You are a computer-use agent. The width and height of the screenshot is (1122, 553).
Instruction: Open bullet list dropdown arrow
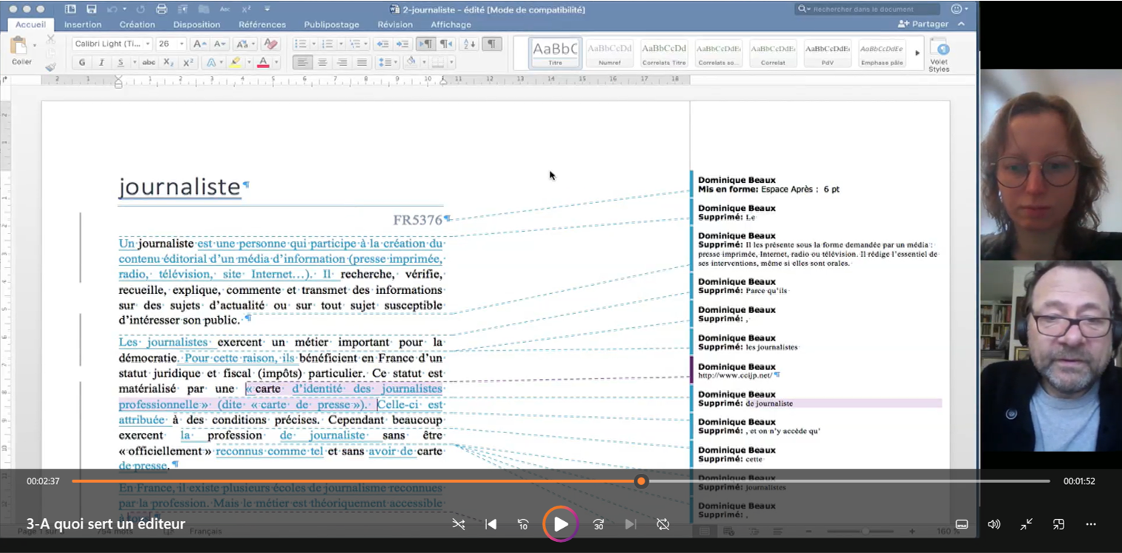[313, 44]
